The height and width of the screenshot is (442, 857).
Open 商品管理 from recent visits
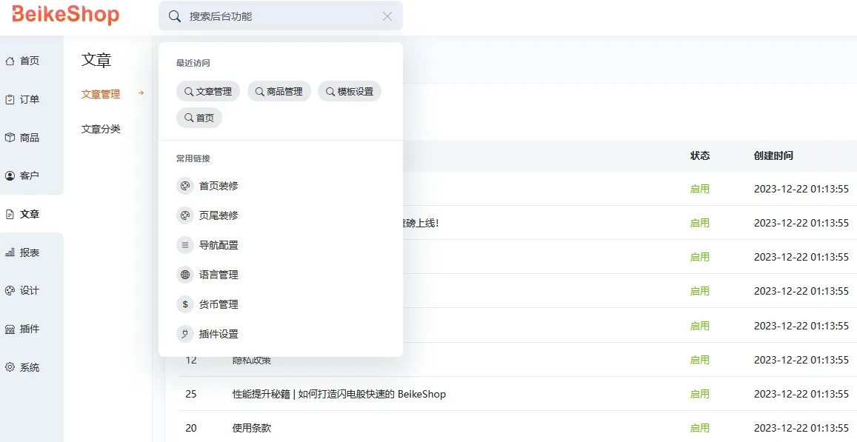(279, 91)
